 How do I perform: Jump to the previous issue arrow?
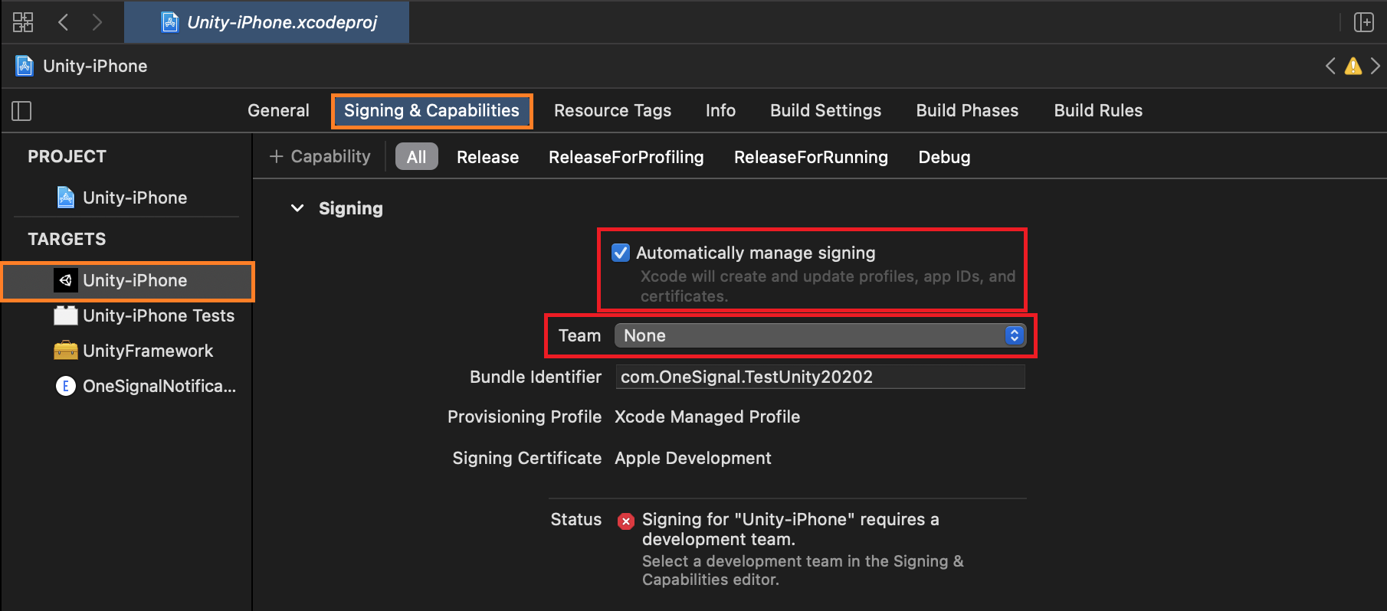(1330, 66)
